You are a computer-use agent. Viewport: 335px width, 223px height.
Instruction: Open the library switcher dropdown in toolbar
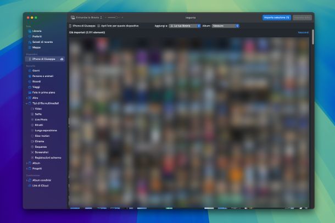pyautogui.click(x=87, y=18)
